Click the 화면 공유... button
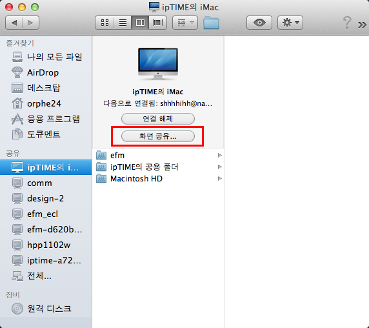 tap(158, 136)
